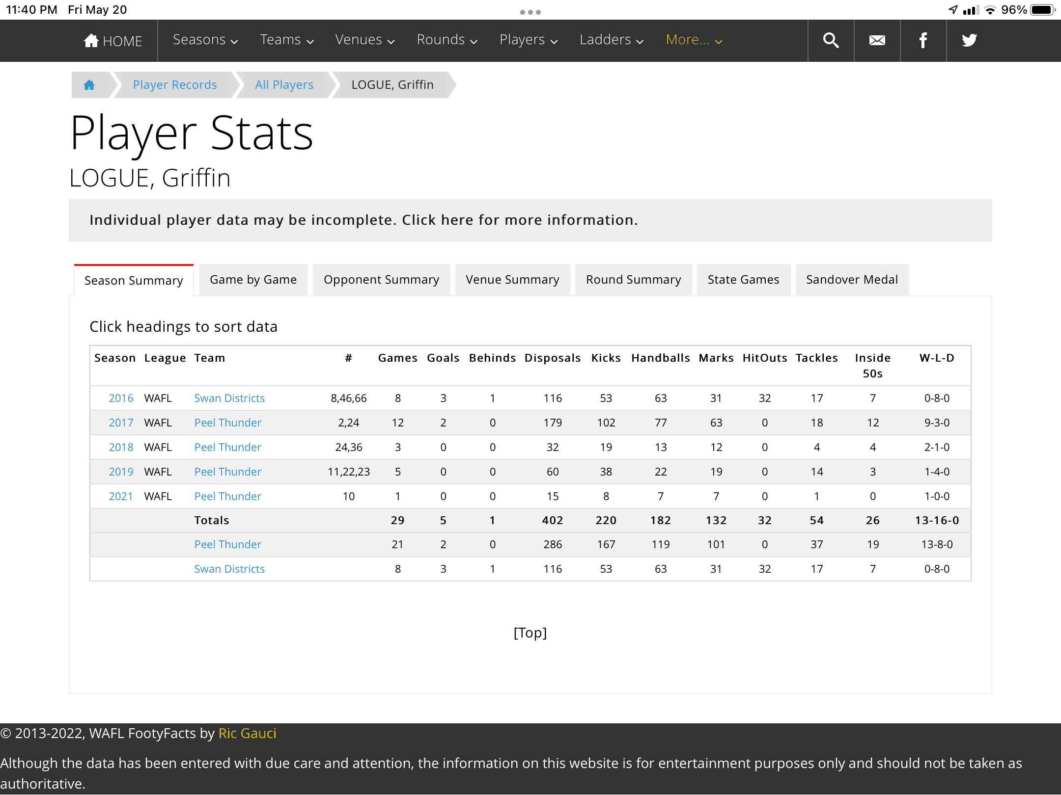Click the LOGUE, Griffin breadcrumb item

tap(392, 85)
